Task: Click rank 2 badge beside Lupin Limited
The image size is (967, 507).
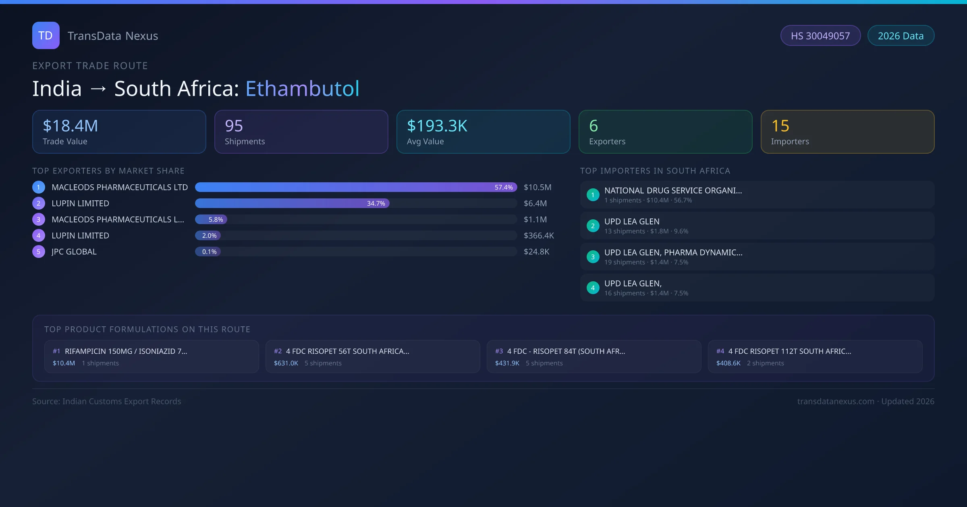Action: coord(39,203)
